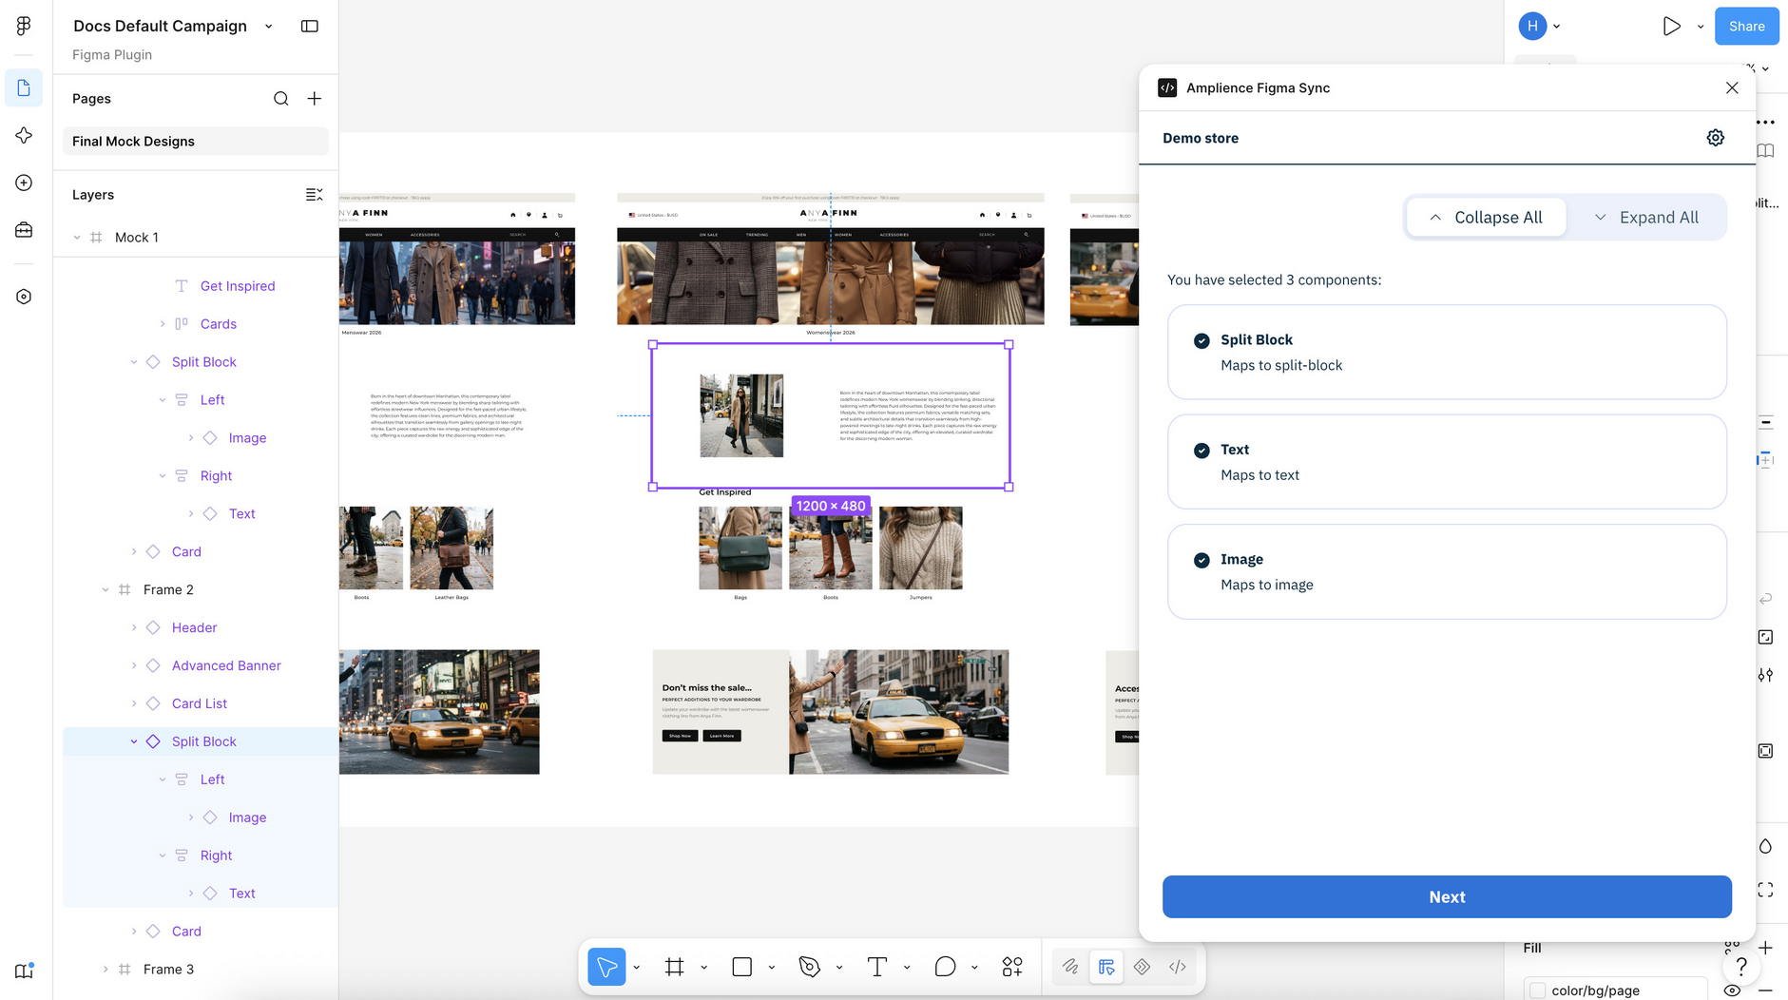Open the Actions components tool
The width and height of the screenshot is (1788, 1000).
(1012, 967)
